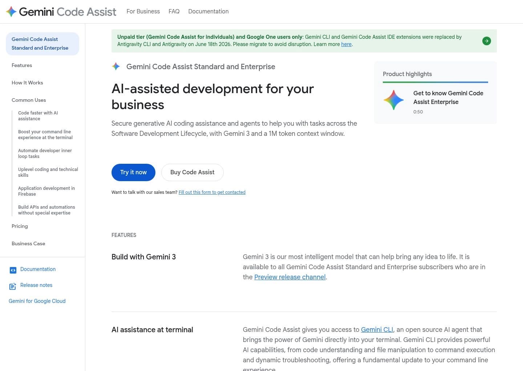
Task: Open the Preview release channel link
Action: (x=290, y=277)
